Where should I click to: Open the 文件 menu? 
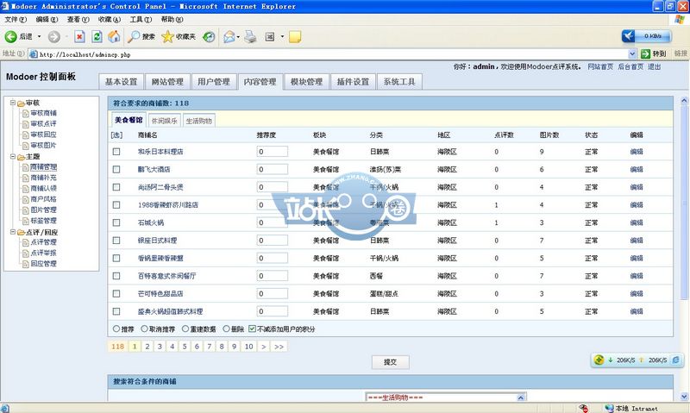click(x=16, y=19)
